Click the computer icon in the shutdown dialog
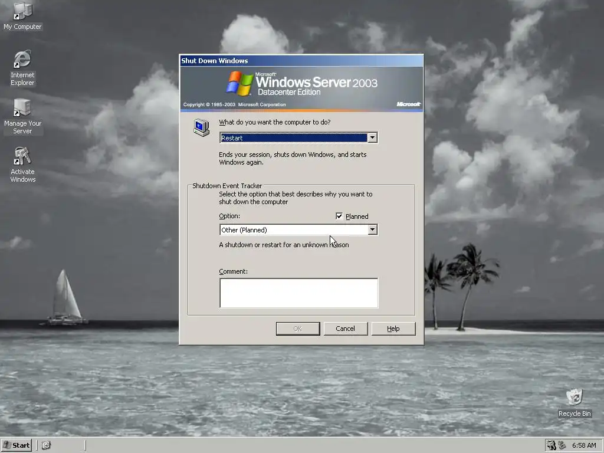 coord(202,127)
